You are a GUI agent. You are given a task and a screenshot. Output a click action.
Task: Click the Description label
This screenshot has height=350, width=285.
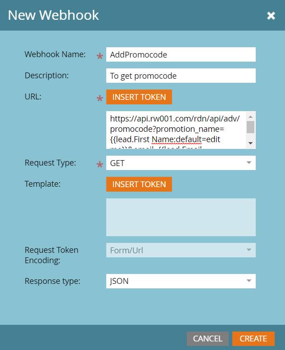[x=47, y=76]
